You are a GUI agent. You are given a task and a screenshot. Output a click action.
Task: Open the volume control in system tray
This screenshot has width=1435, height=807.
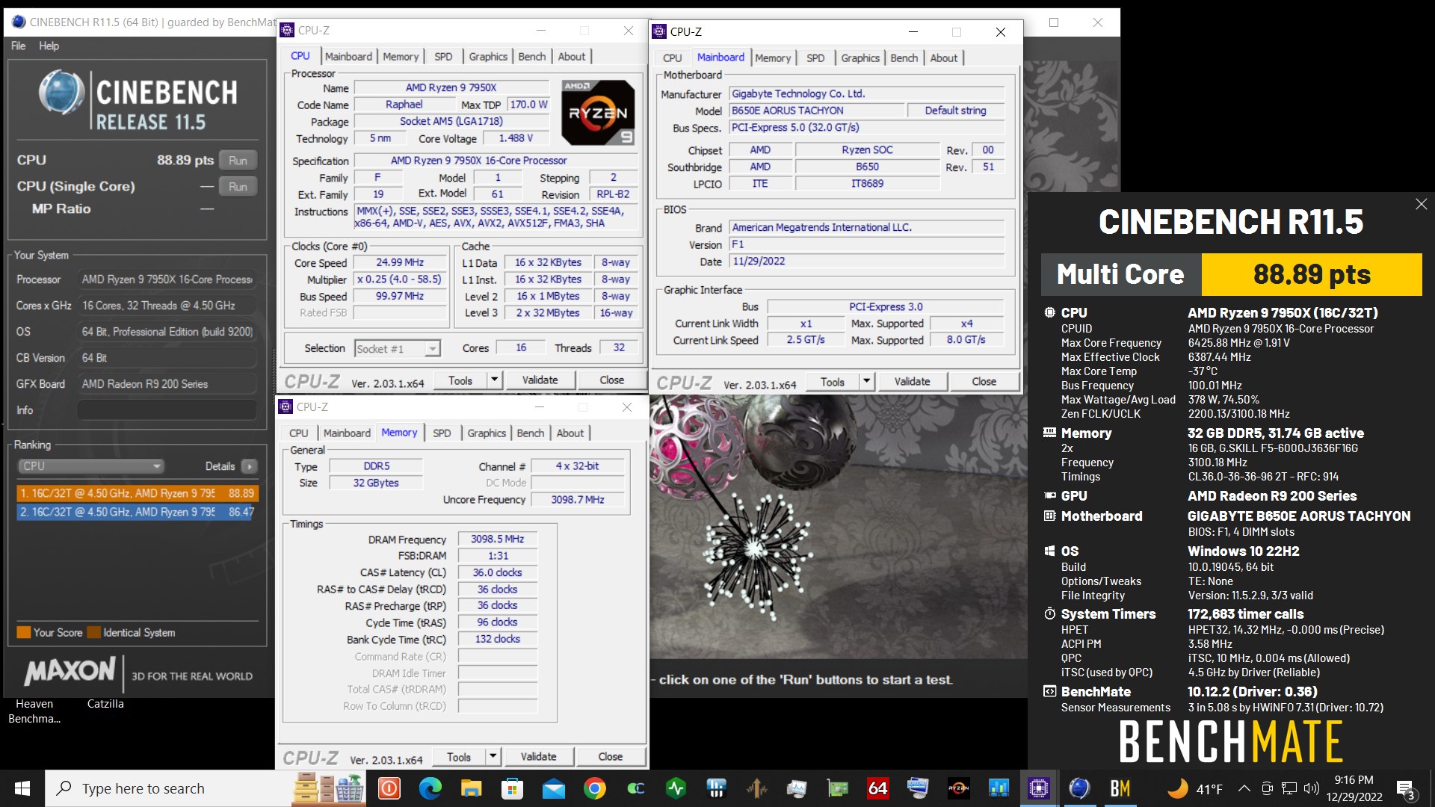[x=1311, y=788]
